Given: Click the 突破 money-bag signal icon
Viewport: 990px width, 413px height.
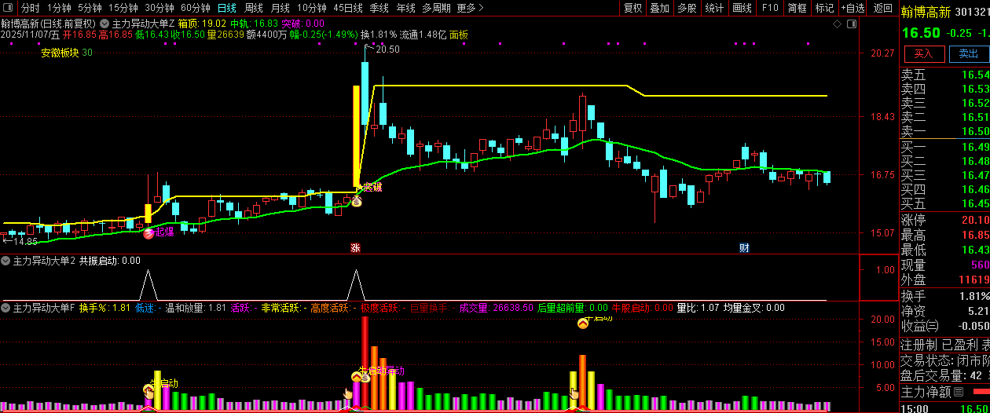Looking at the screenshot, I should [356, 202].
